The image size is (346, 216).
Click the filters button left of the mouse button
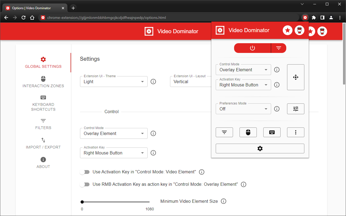point(224,132)
